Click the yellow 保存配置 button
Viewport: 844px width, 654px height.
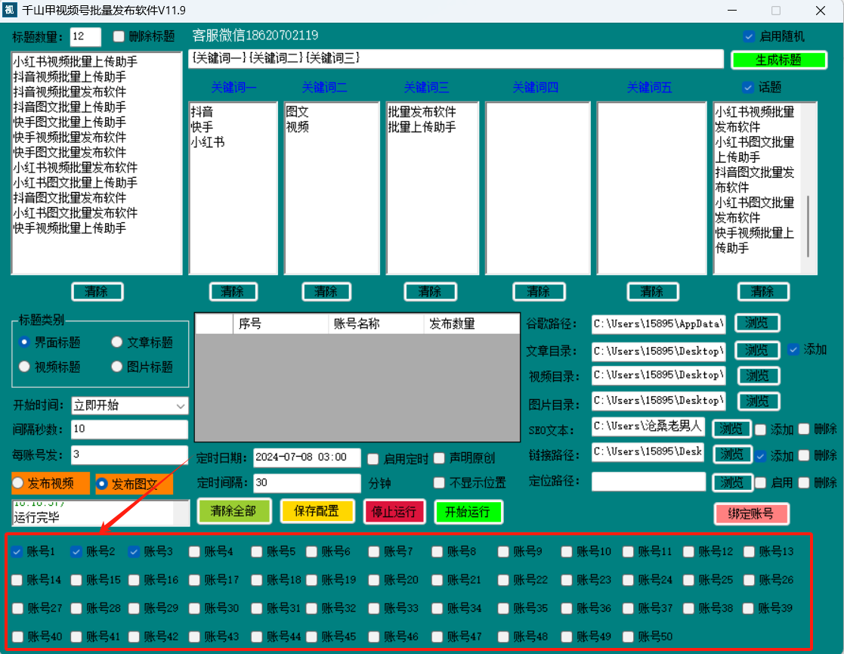[317, 511]
